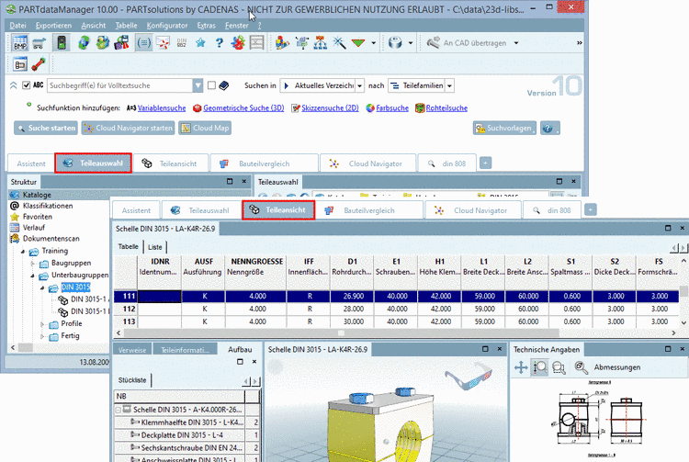The width and height of the screenshot is (689, 462).
Task: Switch to the Teileinformati... tab
Action: tap(185, 350)
